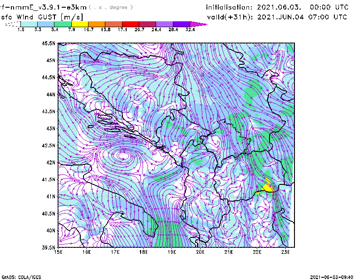Click legend value '32.6'
The image size is (363, 280).
tap(190, 29)
